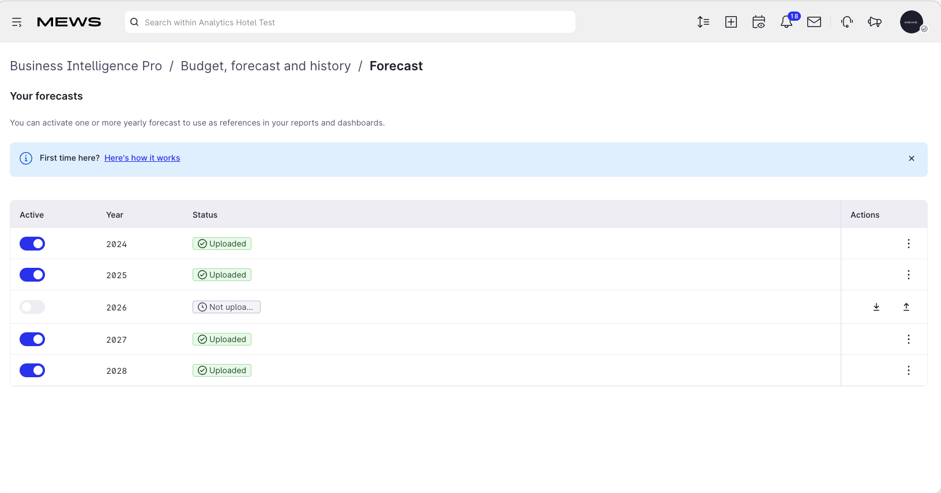Screen dimensions: 941x493
Task: Open actions menu for 2024 forecast
Action: click(909, 244)
